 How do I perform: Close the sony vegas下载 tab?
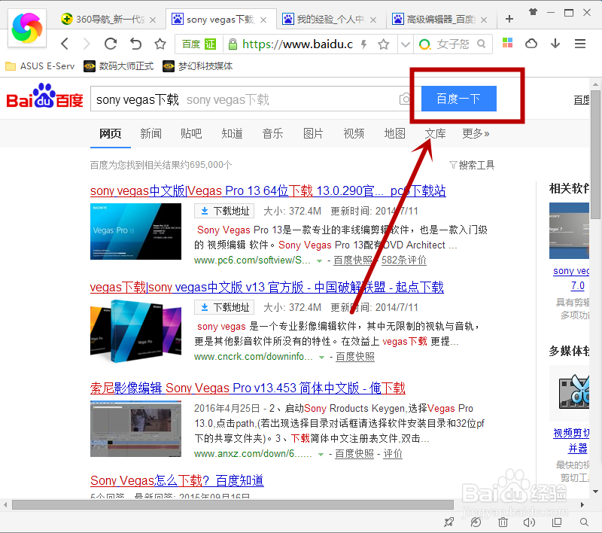click(263, 20)
